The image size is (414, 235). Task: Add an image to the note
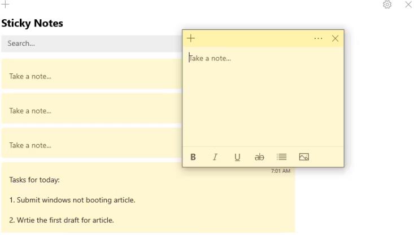point(304,157)
